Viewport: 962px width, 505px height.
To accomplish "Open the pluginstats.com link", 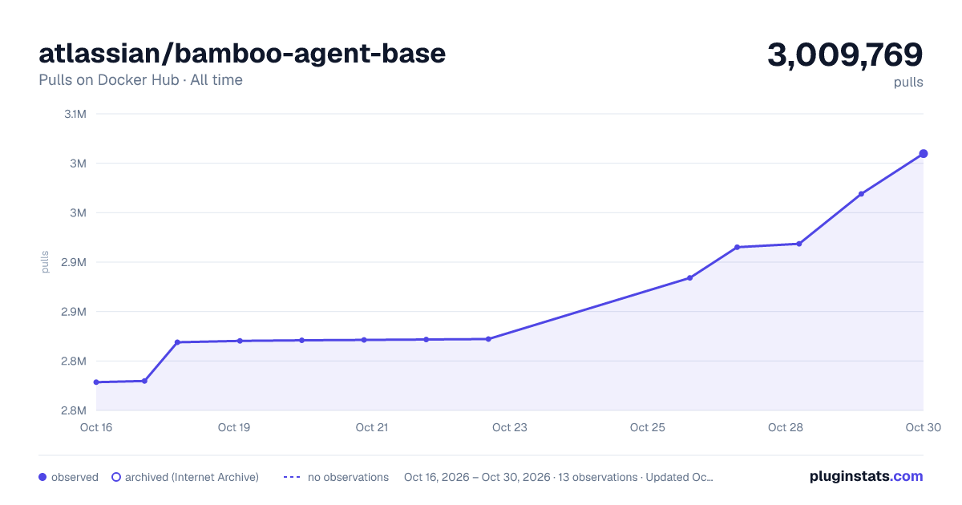I will 867,476.
